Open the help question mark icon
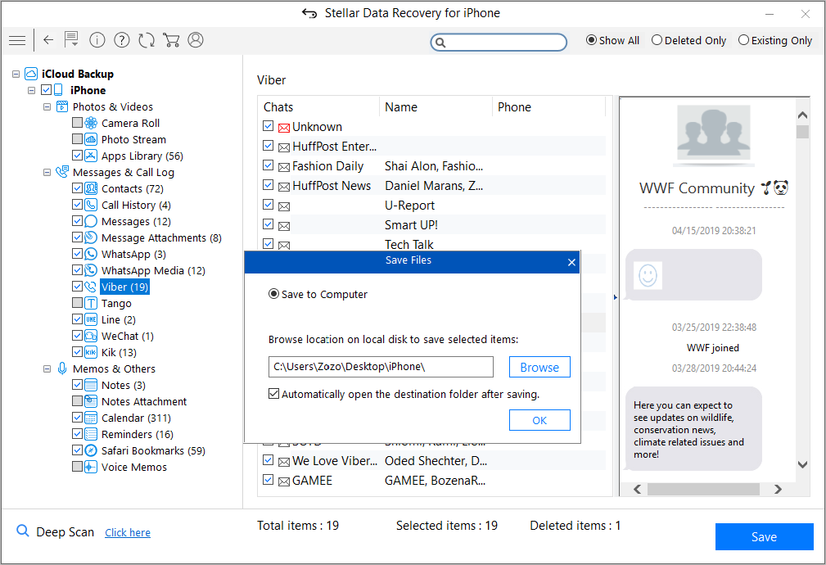This screenshot has height=565, width=826. point(122,40)
